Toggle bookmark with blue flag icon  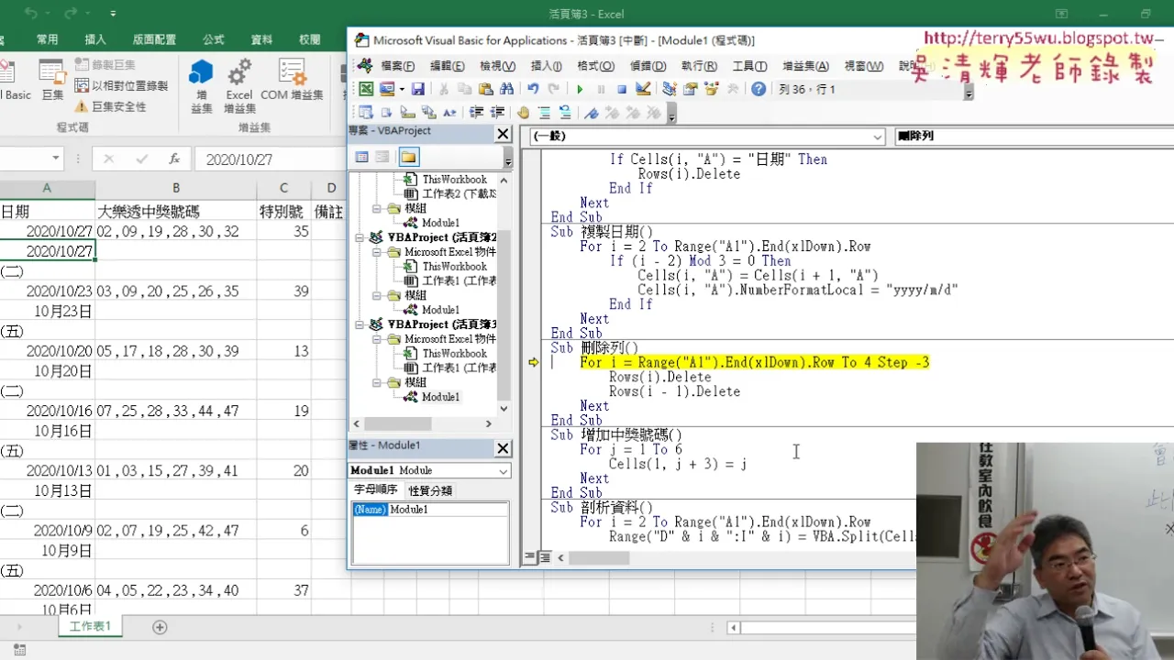[x=592, y=113]
